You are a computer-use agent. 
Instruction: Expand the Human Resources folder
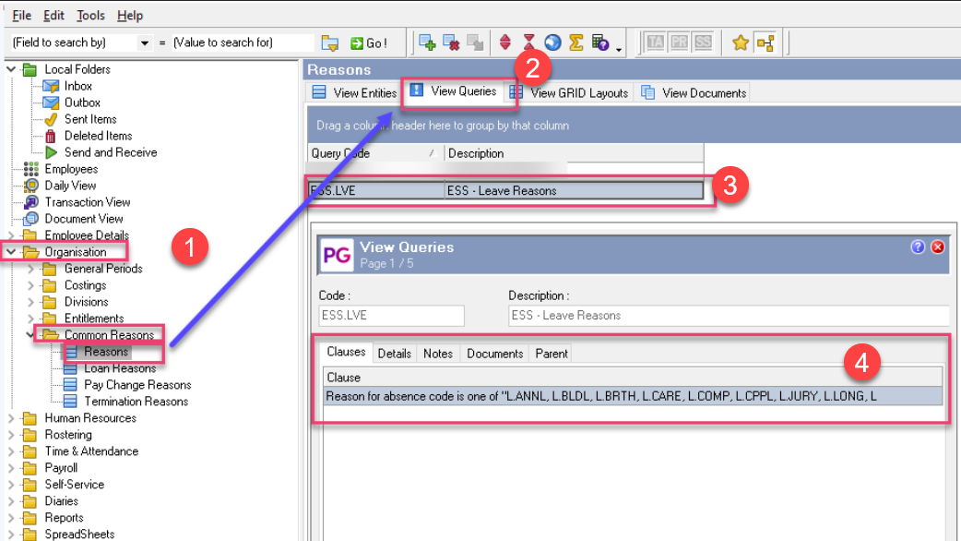coord(11,418)
